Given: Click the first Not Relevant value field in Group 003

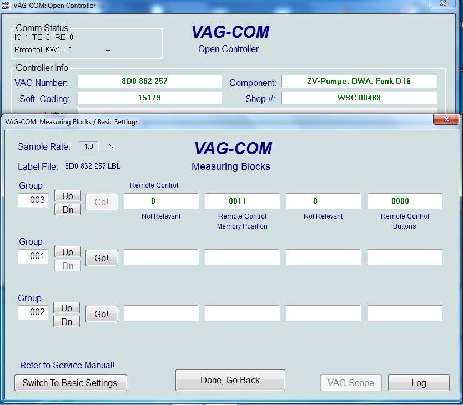Looking at the screenshot, I should pos(161,201).
